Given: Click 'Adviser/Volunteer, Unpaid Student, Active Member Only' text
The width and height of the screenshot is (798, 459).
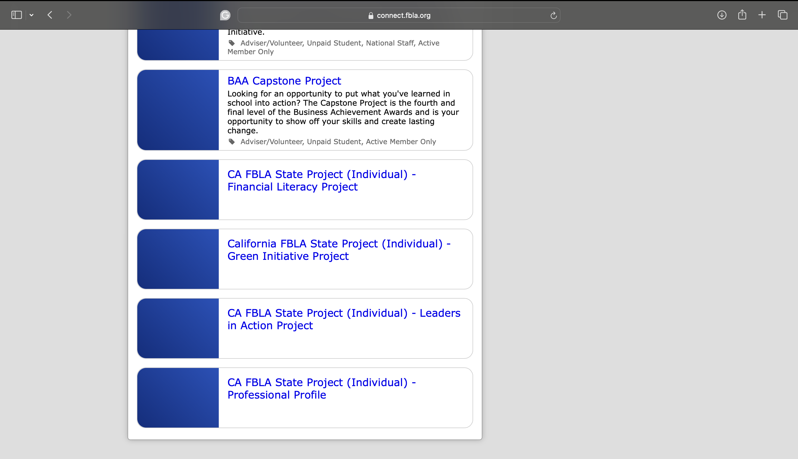Looking at the screenshot, I should (x=338, y=142).
